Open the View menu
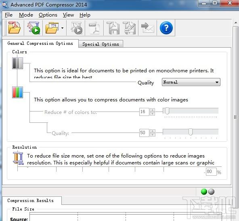 click(x=68, y=15)
